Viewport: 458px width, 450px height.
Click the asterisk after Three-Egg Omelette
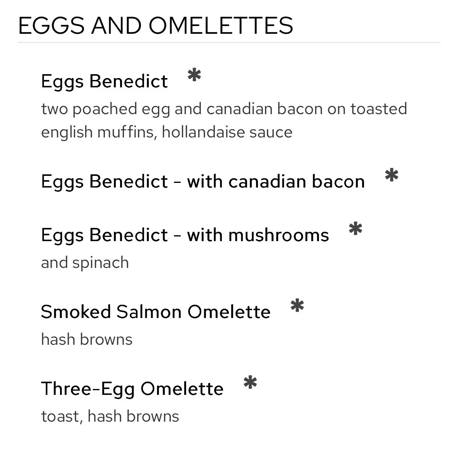(x=250, y=382)
